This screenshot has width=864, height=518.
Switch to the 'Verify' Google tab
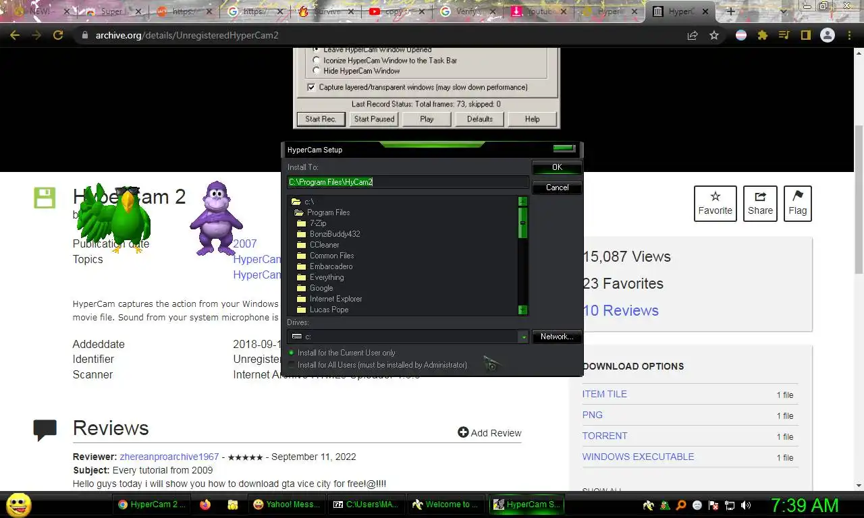[x=466, y=11]
